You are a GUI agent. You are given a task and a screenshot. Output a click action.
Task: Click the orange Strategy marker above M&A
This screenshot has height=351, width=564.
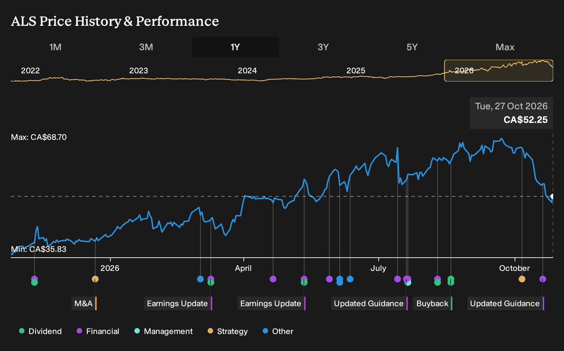pyautogui.click(x=95, y=279)
